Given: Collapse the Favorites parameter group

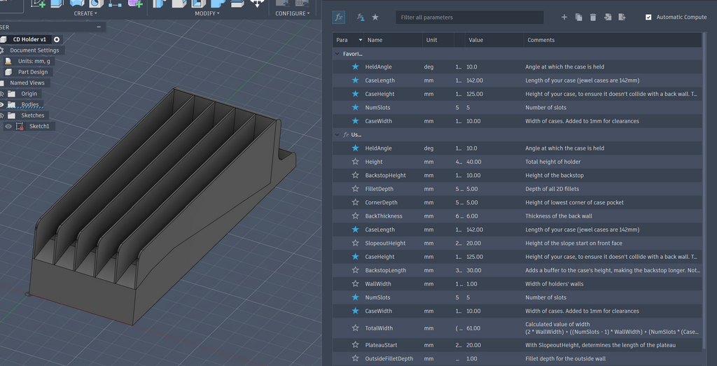Looking at the screenshot, I should [x=337, y=54].
